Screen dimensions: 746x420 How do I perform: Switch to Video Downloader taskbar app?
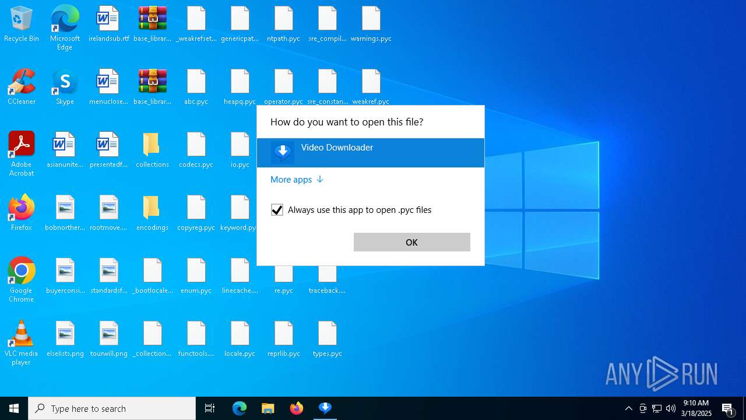coord(325,408)
